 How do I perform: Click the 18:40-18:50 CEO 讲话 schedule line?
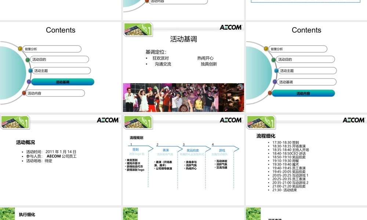[289, 153]
